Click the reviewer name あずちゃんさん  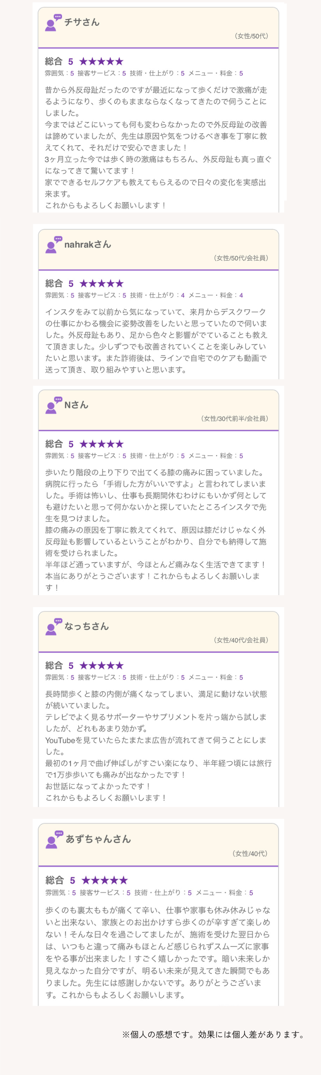(x=98, y=839)
